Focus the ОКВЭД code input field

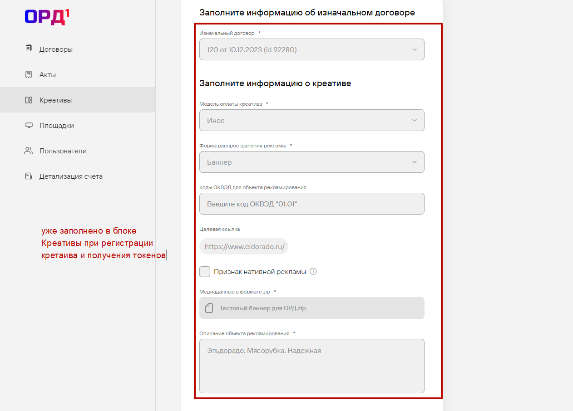[311, 204]
